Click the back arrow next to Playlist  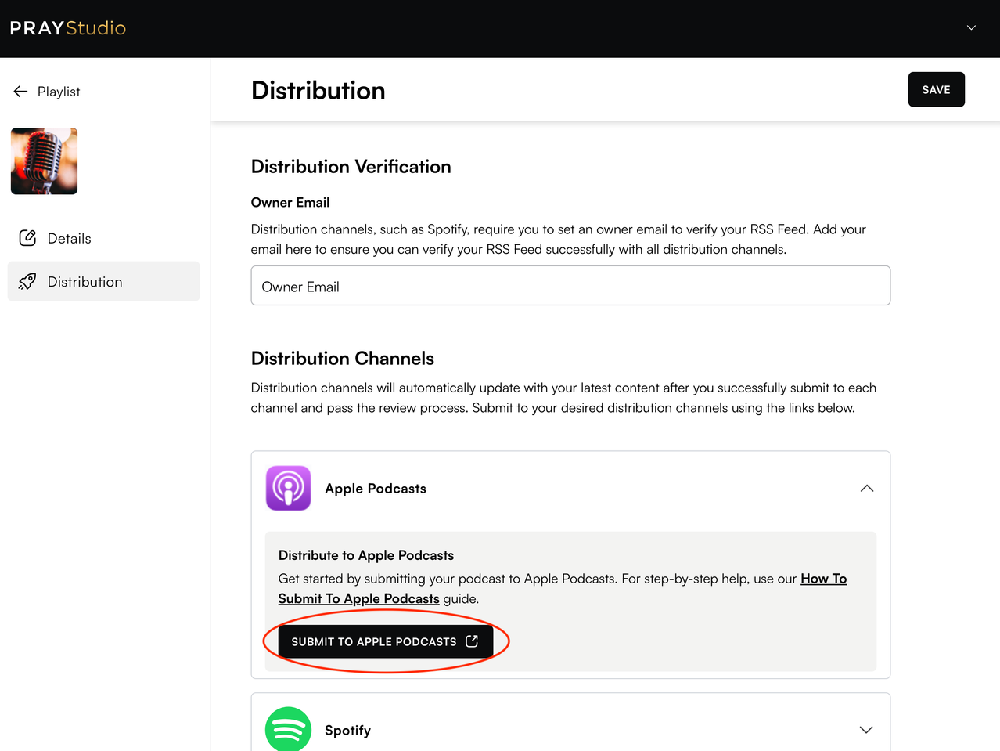20,91
